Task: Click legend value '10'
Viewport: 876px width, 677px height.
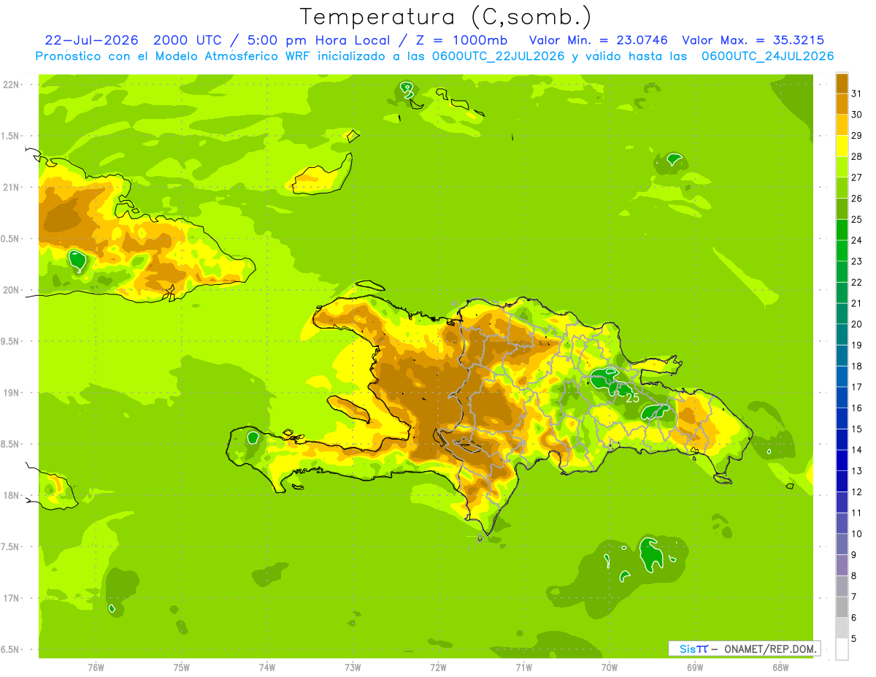Action: tap(857, 534)
